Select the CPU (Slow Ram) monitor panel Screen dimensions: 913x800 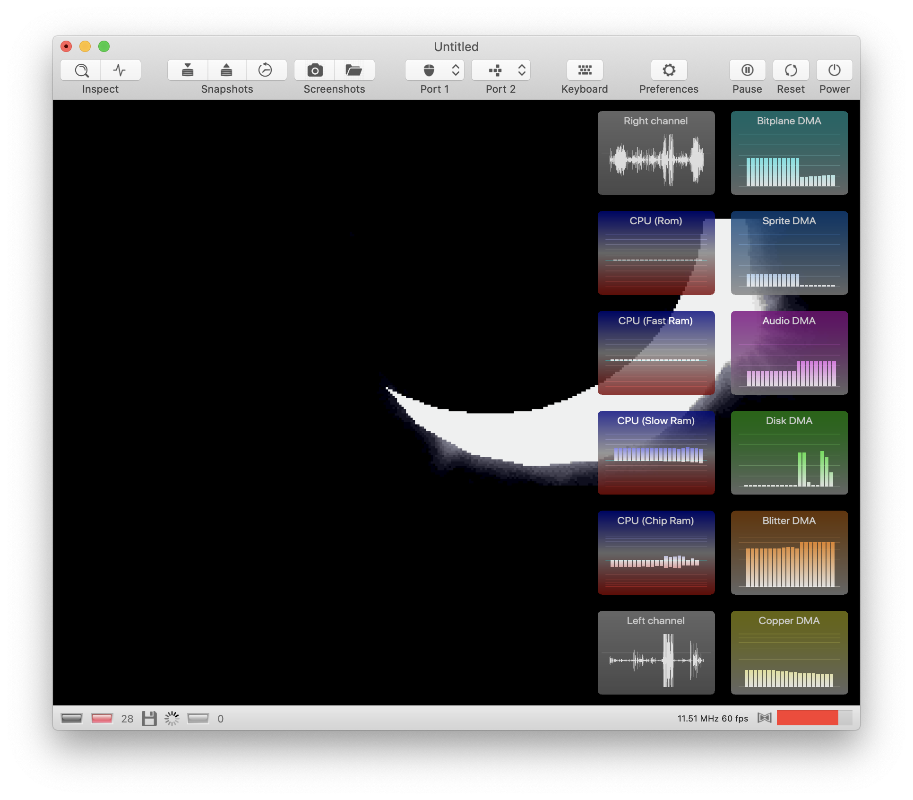click(x=656, y=453)
